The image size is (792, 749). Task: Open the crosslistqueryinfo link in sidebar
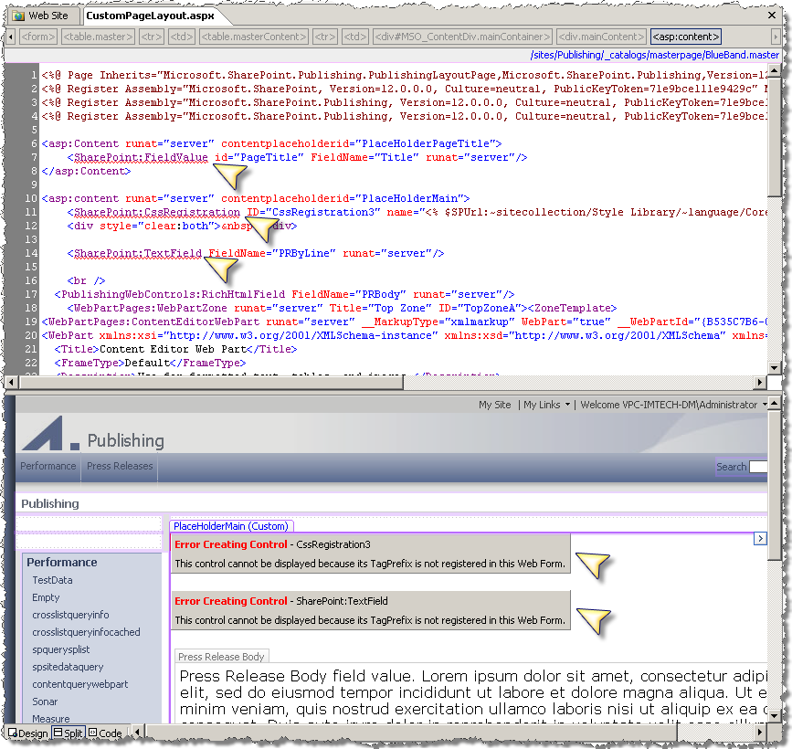pos(70,615)
